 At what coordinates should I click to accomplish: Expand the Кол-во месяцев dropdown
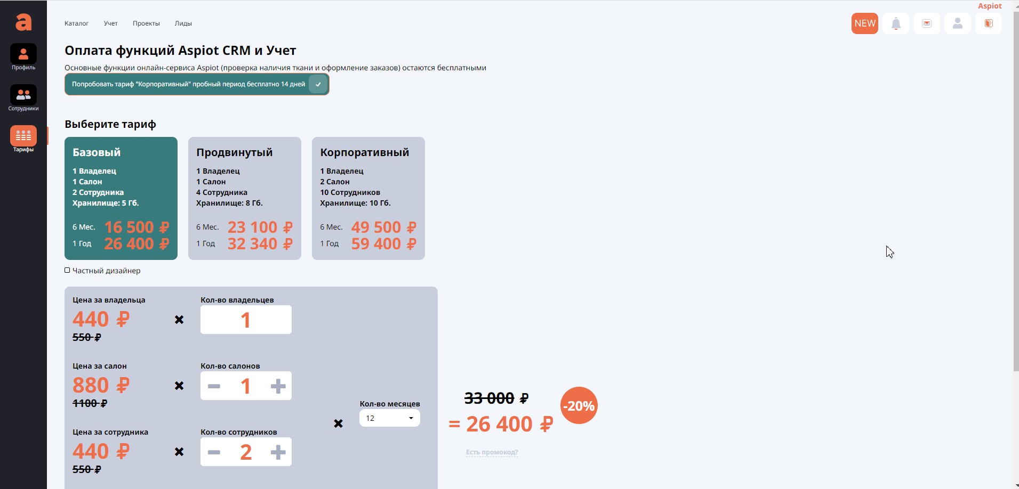tap(390, 418)
